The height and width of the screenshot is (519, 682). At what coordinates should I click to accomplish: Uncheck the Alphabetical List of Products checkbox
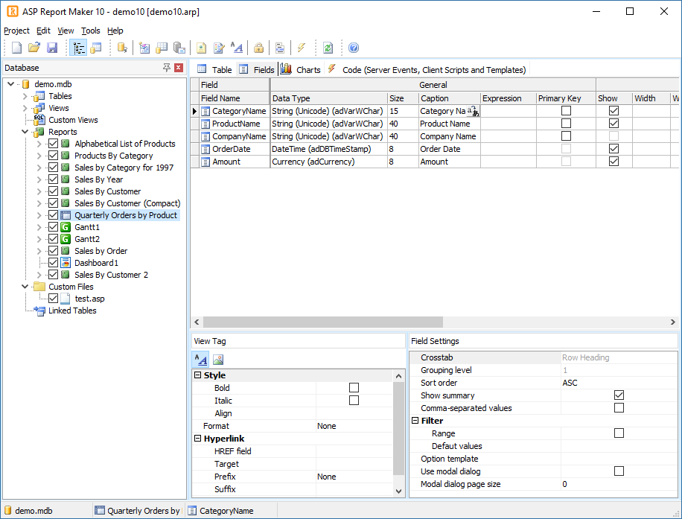(x=53, y=144)
